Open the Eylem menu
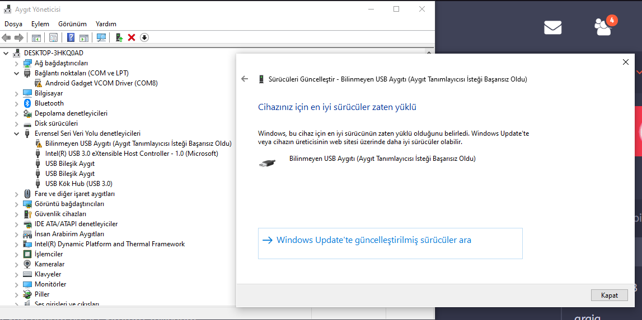Image resolution: width=642 pixels, height=320 pixels. (40, 24)
